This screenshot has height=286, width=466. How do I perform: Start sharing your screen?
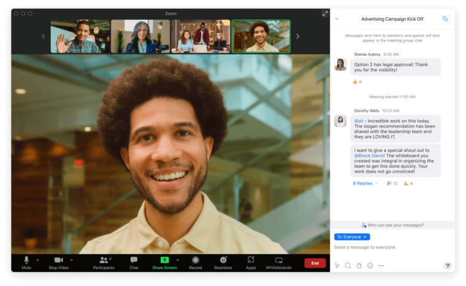(x=164, y=262)
